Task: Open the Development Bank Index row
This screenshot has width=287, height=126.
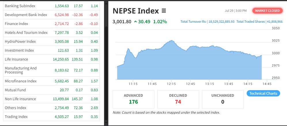Action: click(x=26, y=15)
